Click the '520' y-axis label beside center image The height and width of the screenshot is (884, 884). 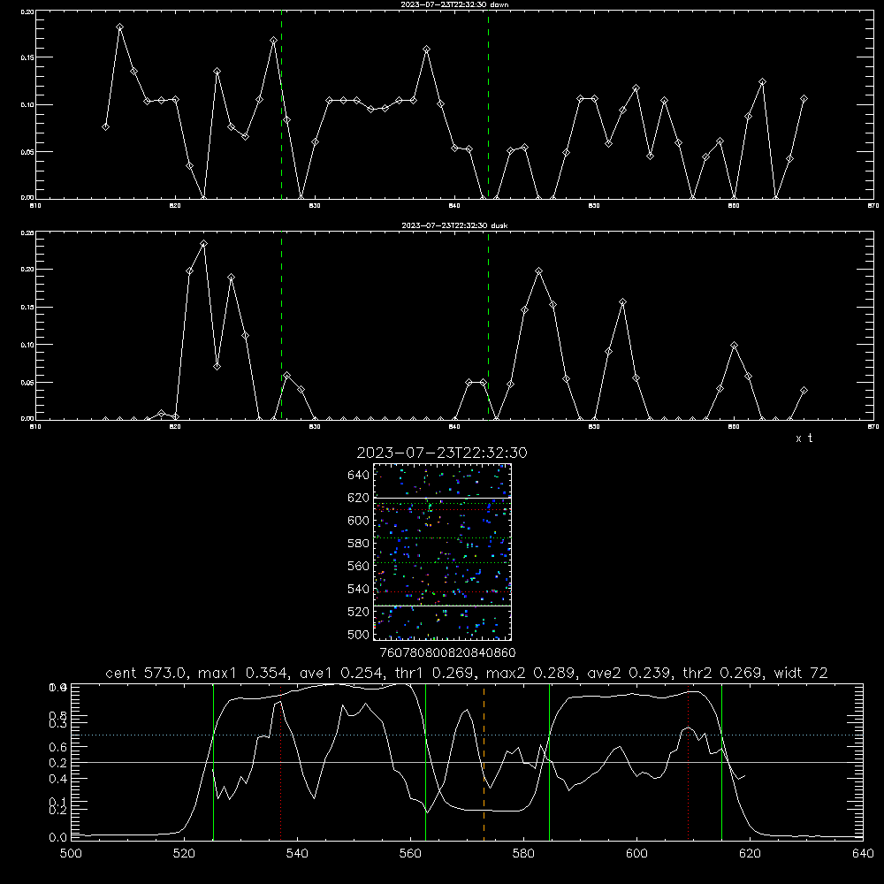coord(359,612)
